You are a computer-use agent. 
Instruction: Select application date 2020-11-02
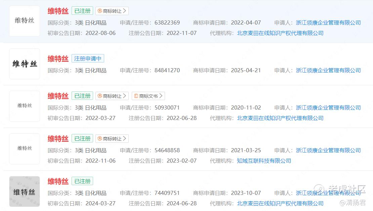tap(246, 108)
